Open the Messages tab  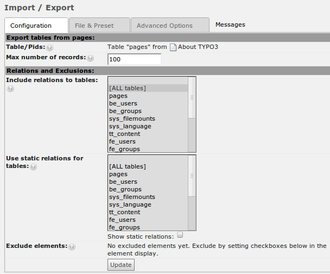pyautogui.click(x=230, y=24)
